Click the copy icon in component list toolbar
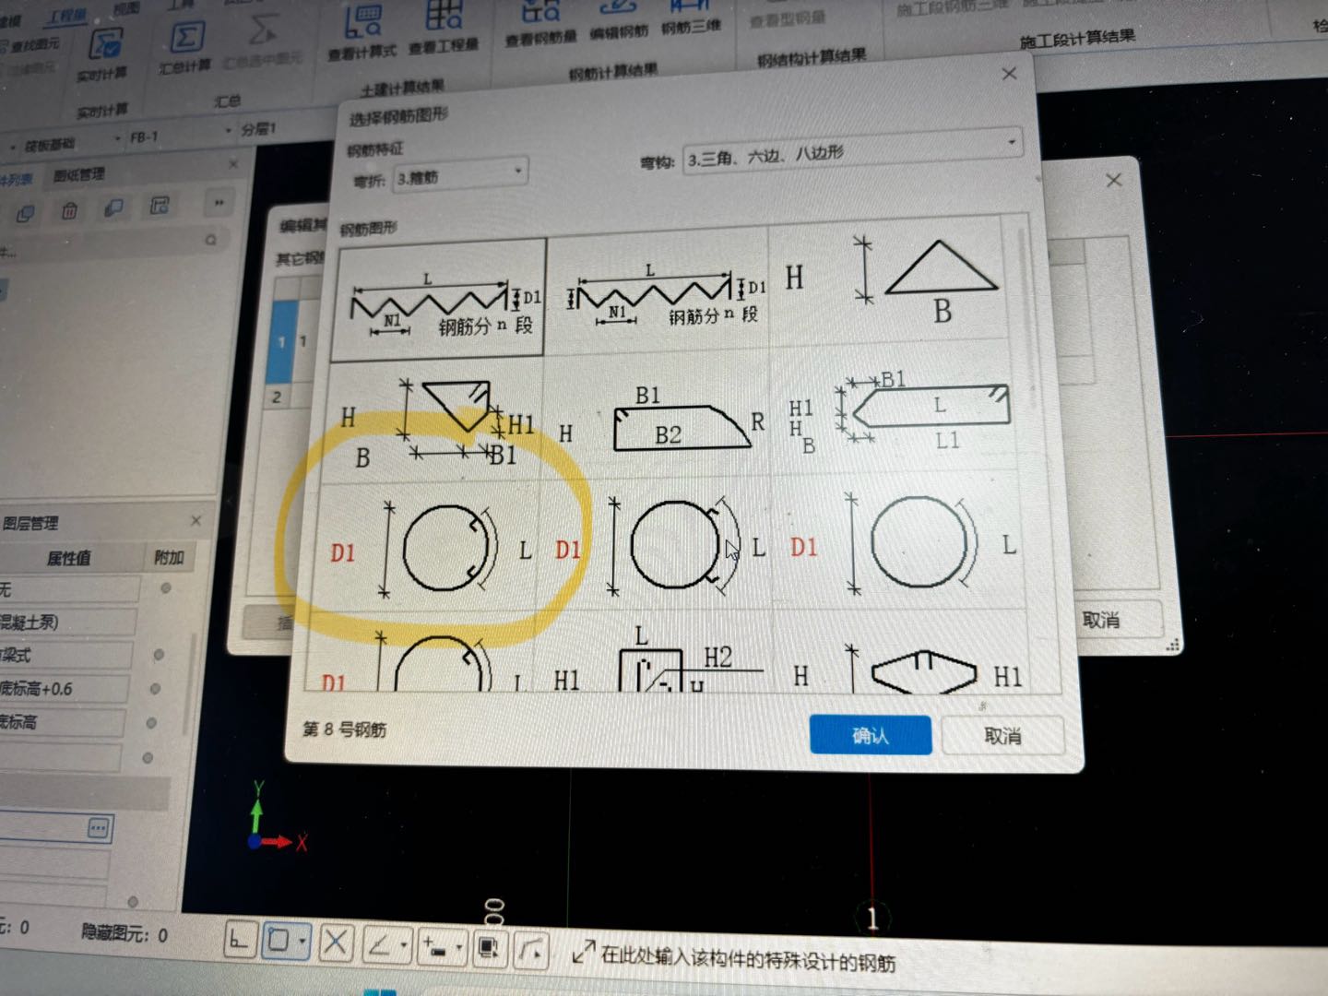The height and width of the screenshot is (996, 1328). pyautogui.click(x=25, y=214)
